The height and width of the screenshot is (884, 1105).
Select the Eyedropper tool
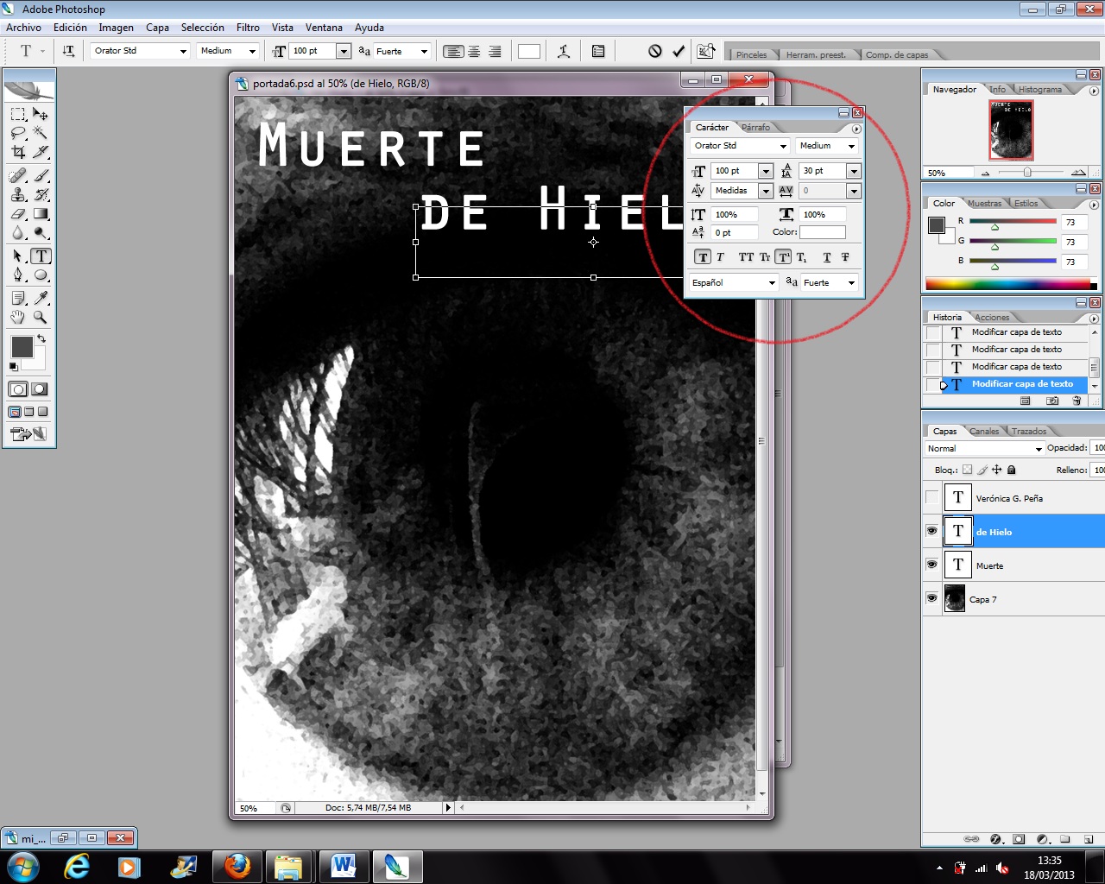41,298
